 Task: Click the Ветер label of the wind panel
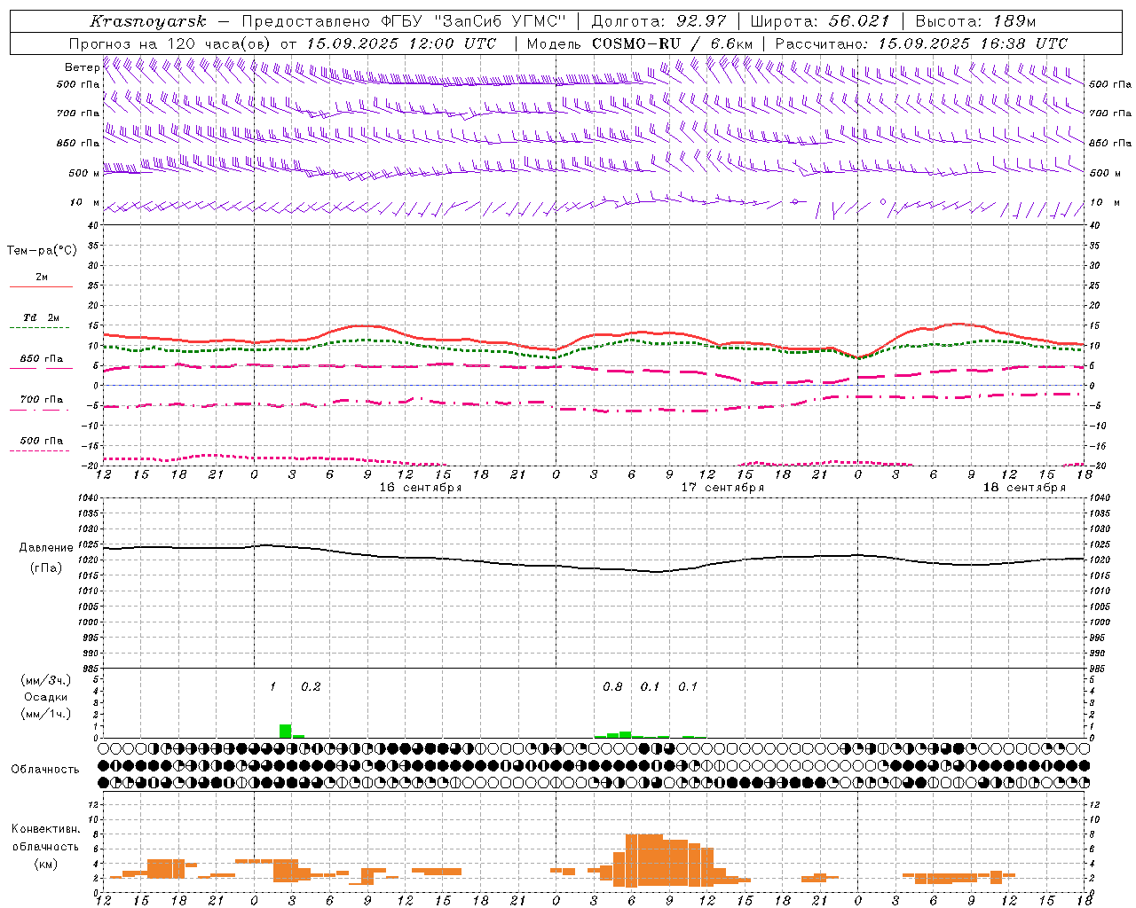click(82, 67)
